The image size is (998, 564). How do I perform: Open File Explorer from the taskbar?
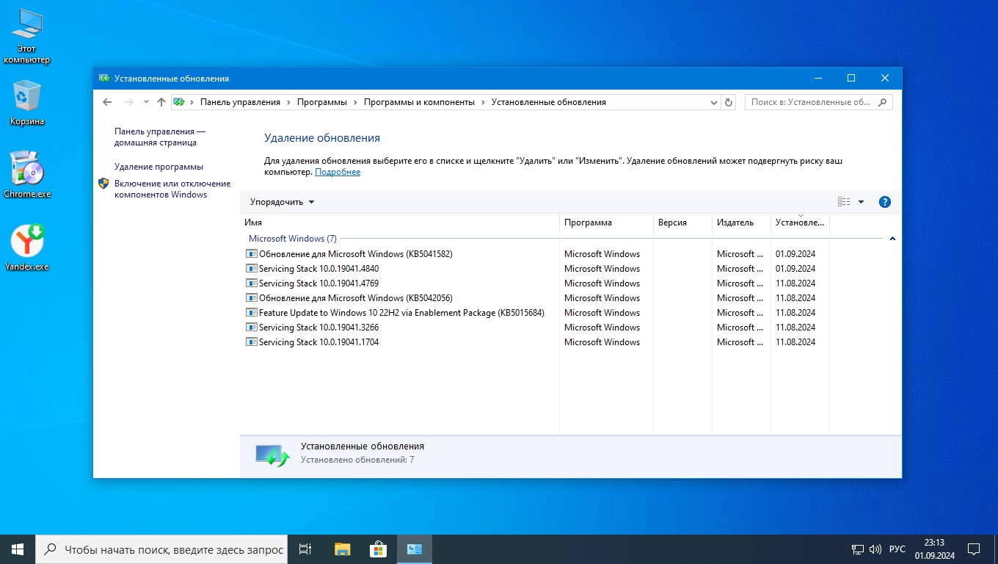[x=342, y=549]
